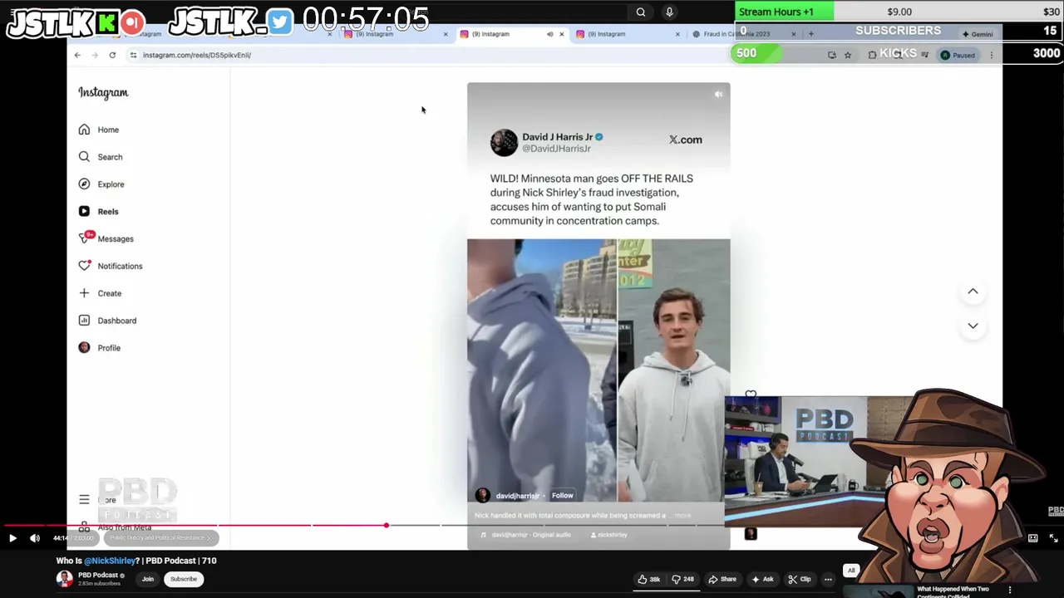Open chapter Public Outcry and Political Resistance
This screenshot has width=1064, height=598.
tap(160, 538)
